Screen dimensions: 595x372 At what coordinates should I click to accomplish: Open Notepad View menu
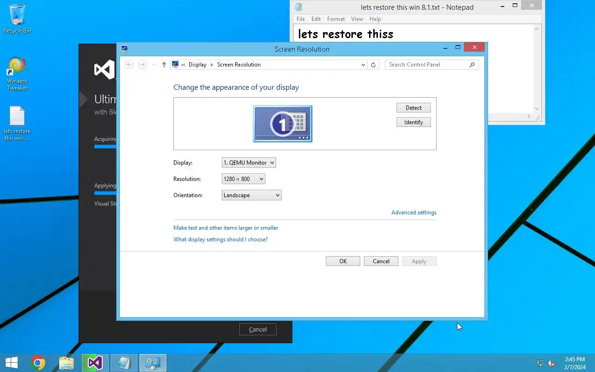tap(357, 19)
